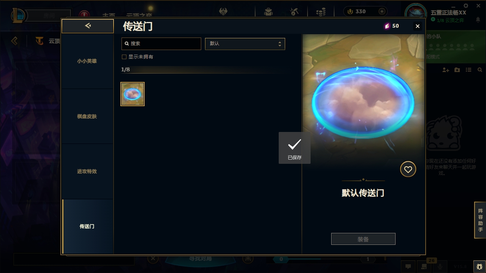This screenshot has width=486, height=273.
Task: Click the purple currency icon showing 50
Action: (387, 26)
